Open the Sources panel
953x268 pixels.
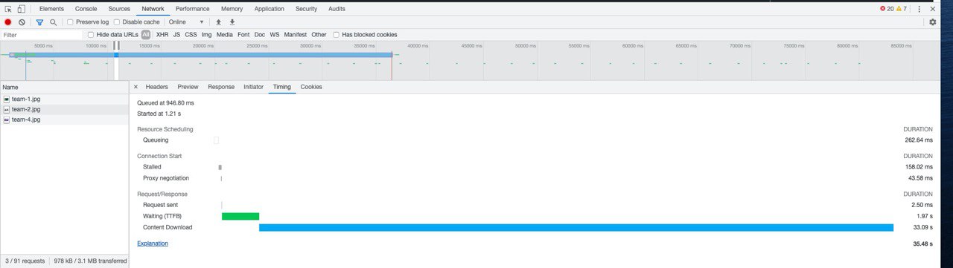click(x=119, y=9)
